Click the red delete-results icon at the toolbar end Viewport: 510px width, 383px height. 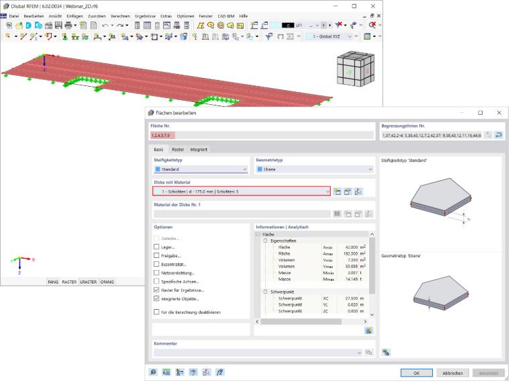tap(372, 25)
